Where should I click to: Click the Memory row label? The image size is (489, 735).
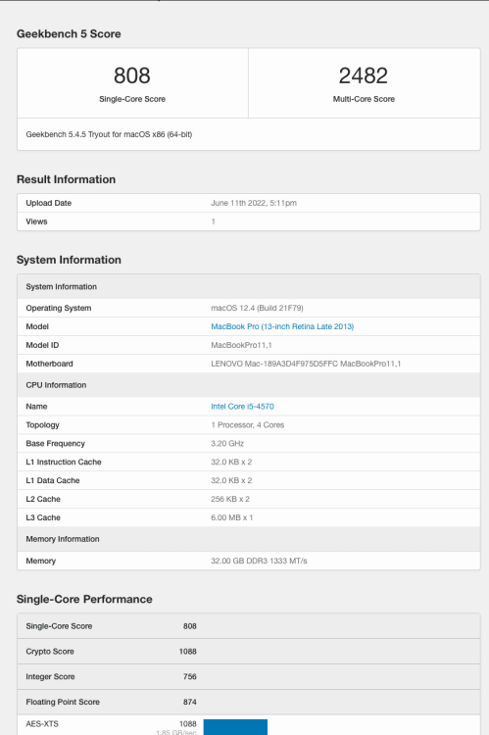tap(41, 561)
